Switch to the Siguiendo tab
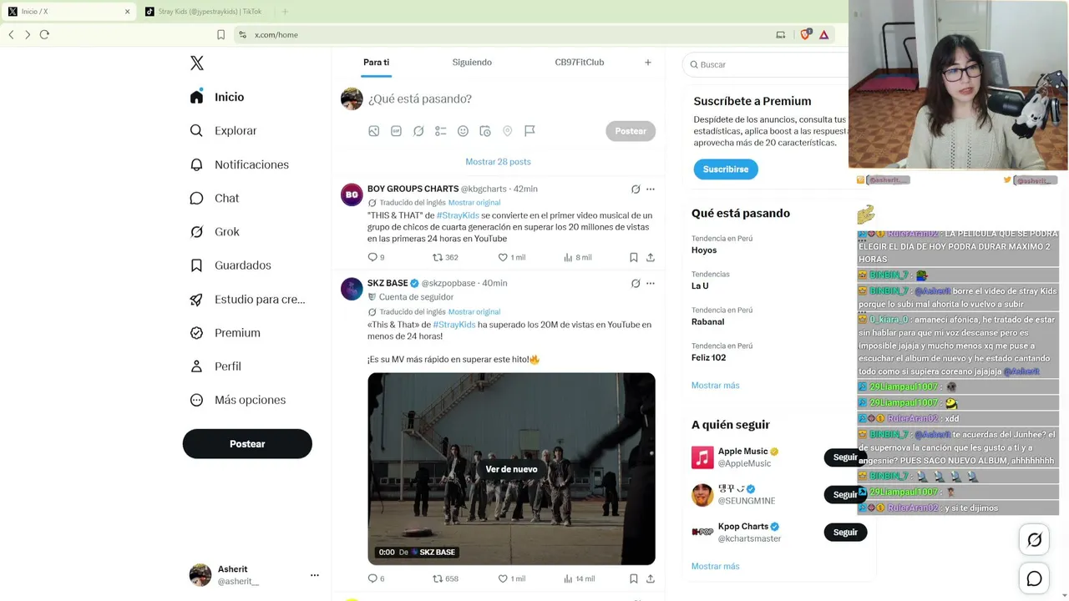The width and height of the screenshot is (1069, 601). (472, 63)
